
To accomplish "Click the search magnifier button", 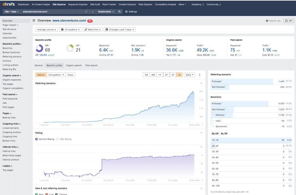I will 120,12.
